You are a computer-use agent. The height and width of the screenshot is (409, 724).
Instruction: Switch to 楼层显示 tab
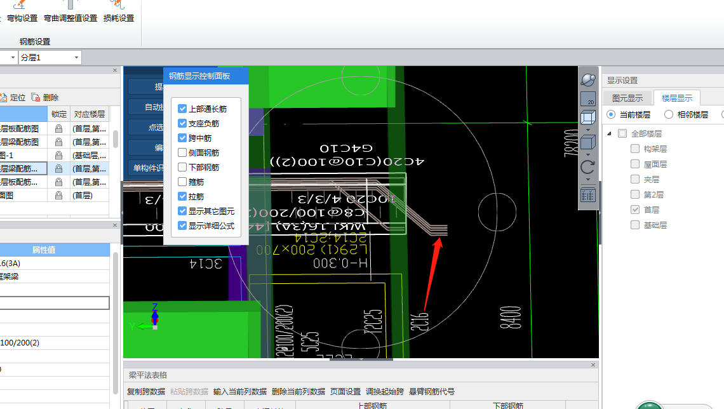tap(677, 98)
